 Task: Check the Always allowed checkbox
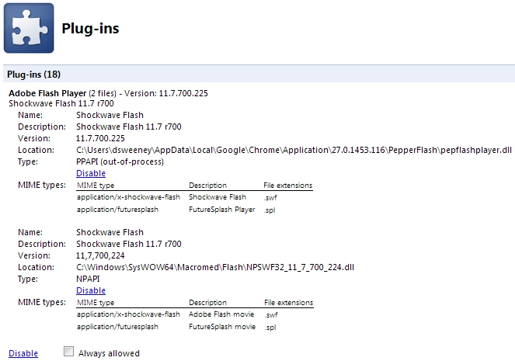coord(68,352)
